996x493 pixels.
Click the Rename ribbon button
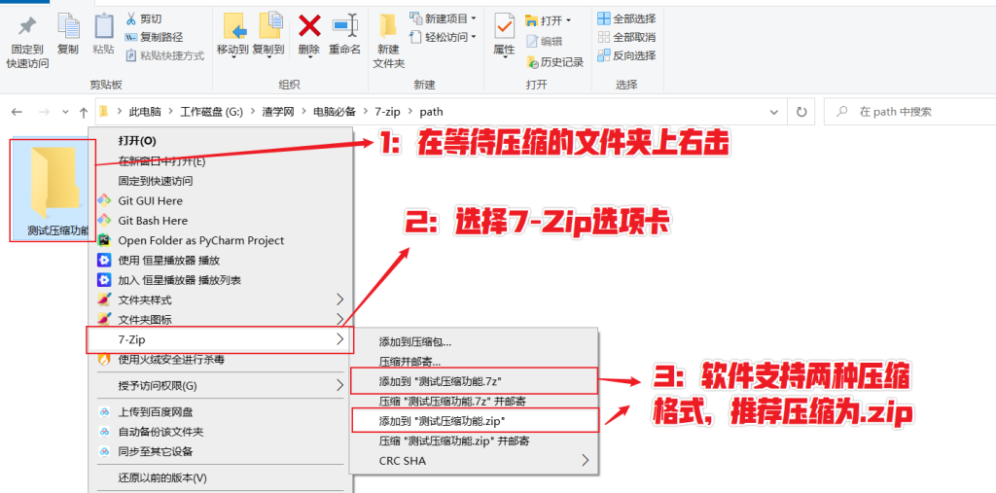coord(345,36)
